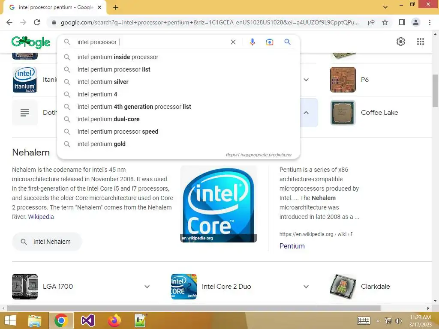Clear the search box text
The image size is (439, 329).
click(233, 42)
